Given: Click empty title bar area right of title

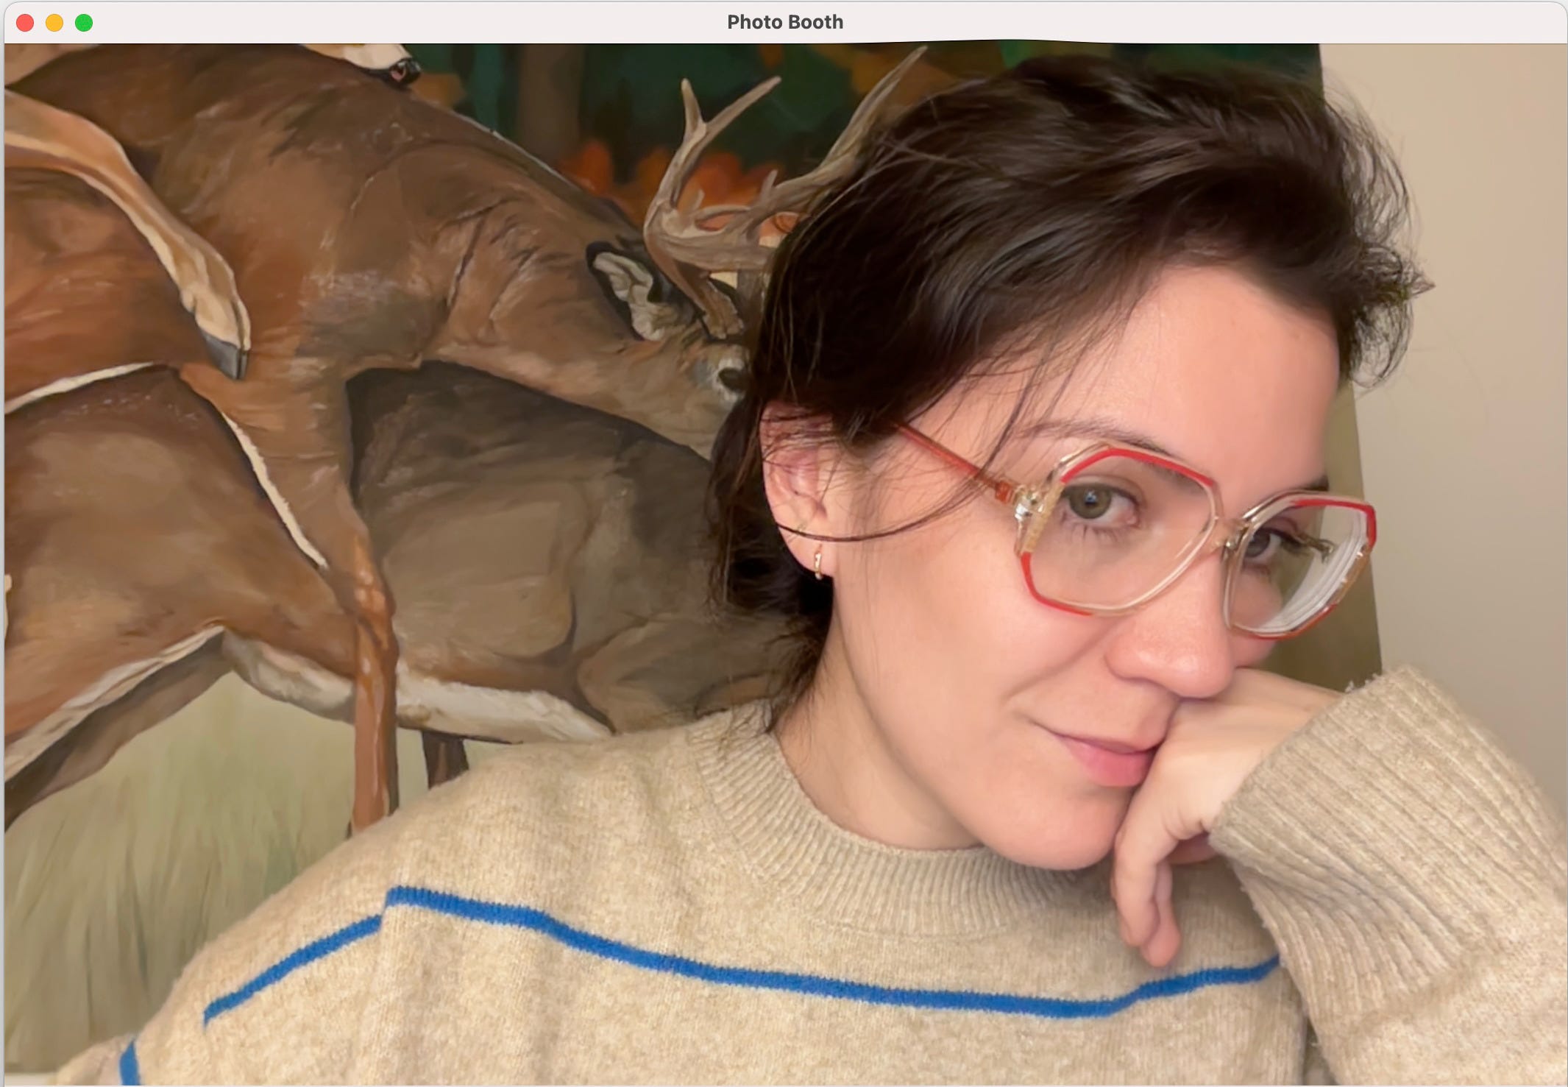Looking at the screenshot, I should pos(1177,22).
